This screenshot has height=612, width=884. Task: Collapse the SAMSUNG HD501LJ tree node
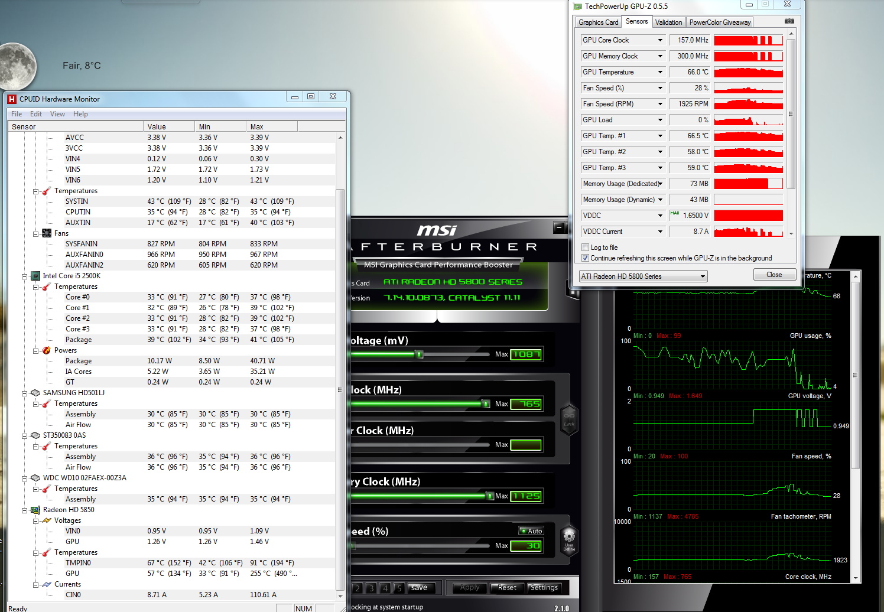click(25, 393)
